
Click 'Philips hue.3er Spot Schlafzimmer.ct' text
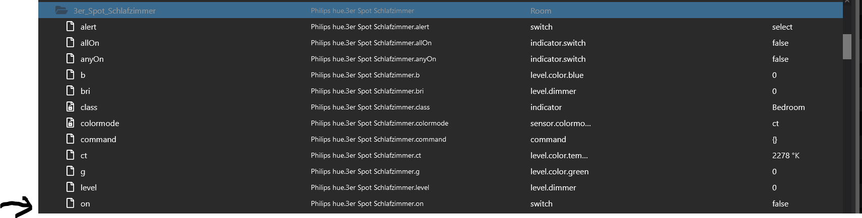pyautogui.click(x=366, y=155)
